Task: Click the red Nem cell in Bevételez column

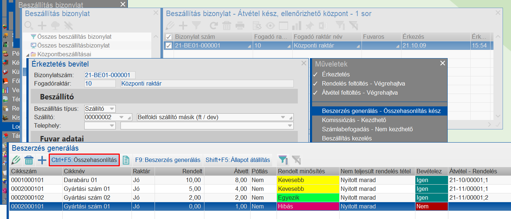Action: pyautogui.click(x=431, y=206)
